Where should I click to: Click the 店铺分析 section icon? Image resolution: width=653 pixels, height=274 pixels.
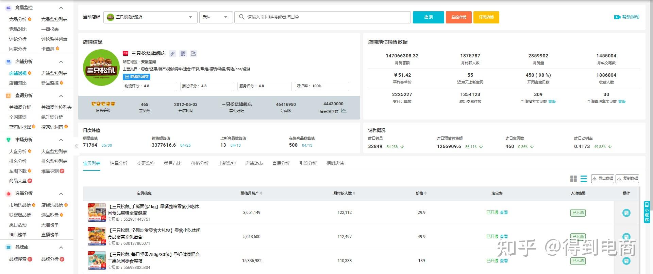[x=9, y=61]
